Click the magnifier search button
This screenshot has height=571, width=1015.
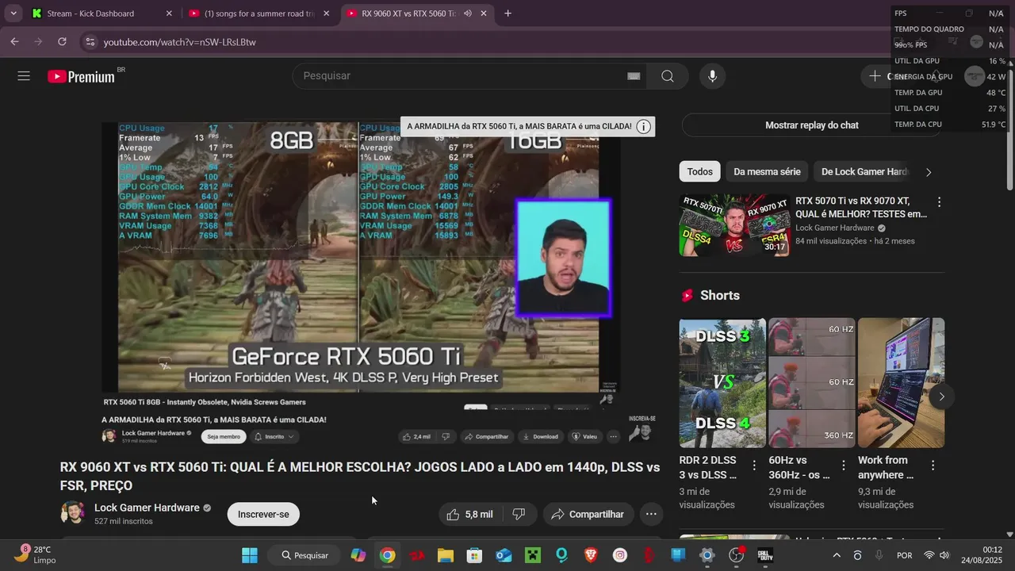point(668,76)
